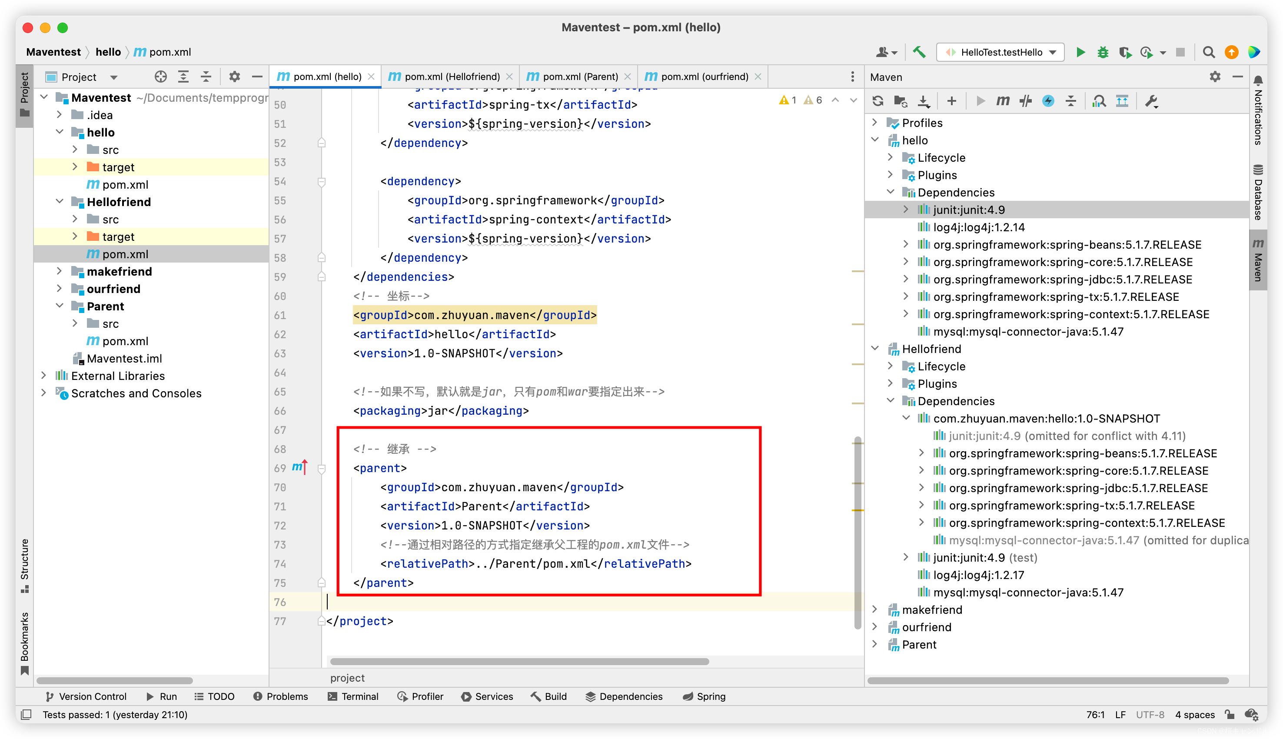This screenshot has height=739, width=1283.
Task: Open the Problems tool window
Action: (x=280, y=696)
